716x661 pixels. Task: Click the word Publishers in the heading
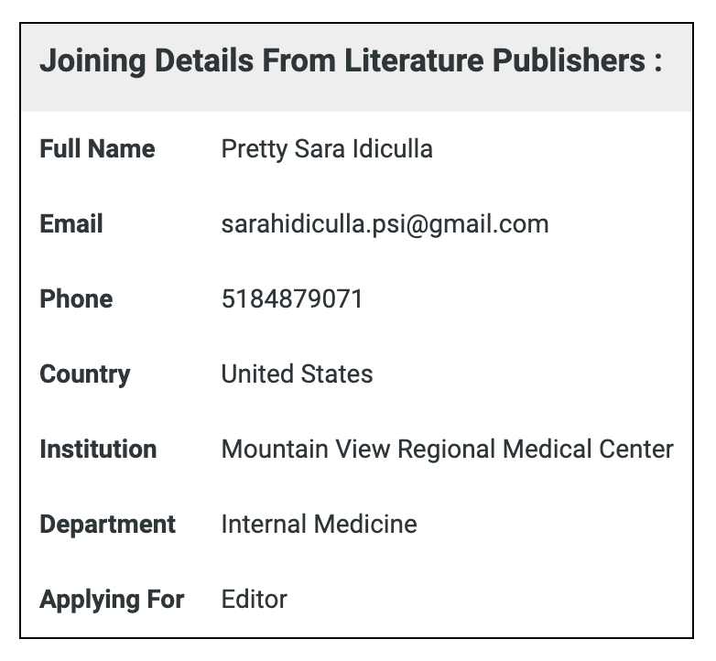tap(568, 62)
